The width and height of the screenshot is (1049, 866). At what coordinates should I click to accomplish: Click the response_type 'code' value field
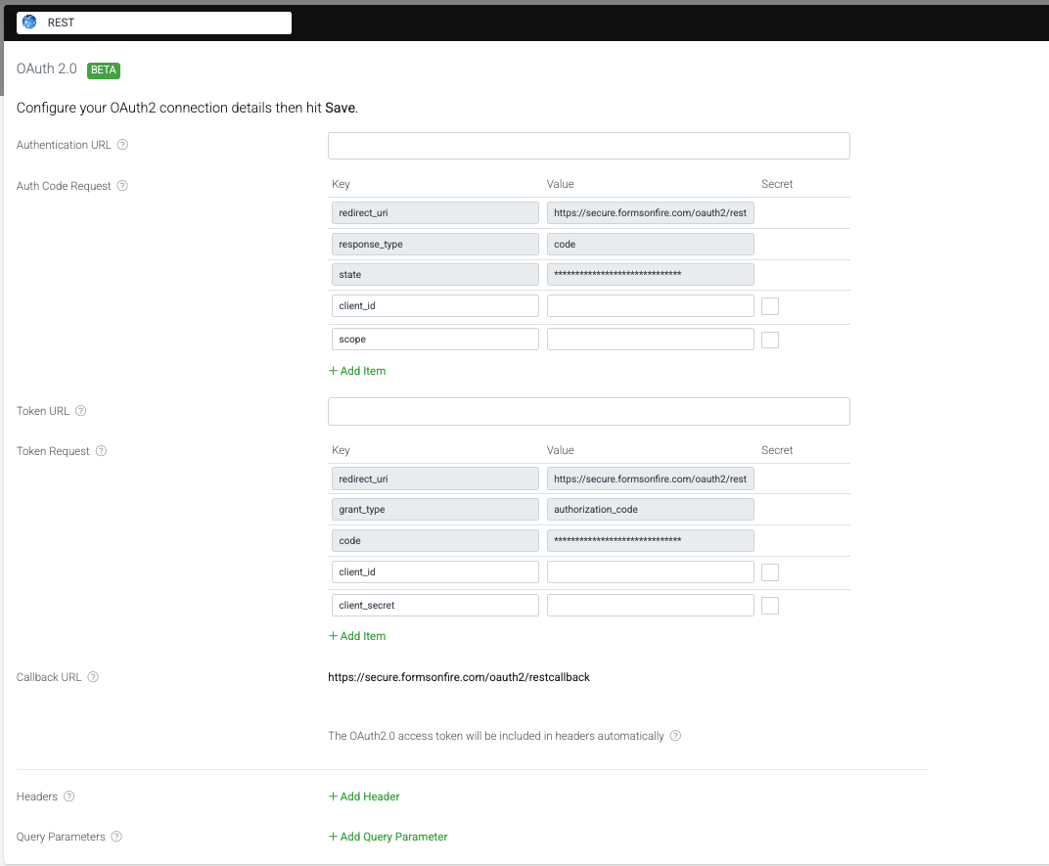[x=651, y=245]
